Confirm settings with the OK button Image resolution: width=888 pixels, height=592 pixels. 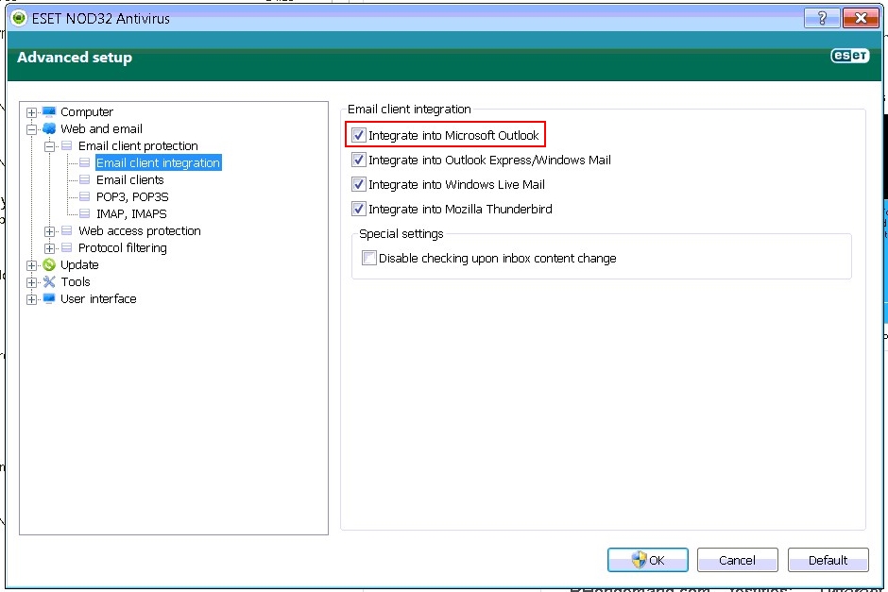tap(647, 560)
